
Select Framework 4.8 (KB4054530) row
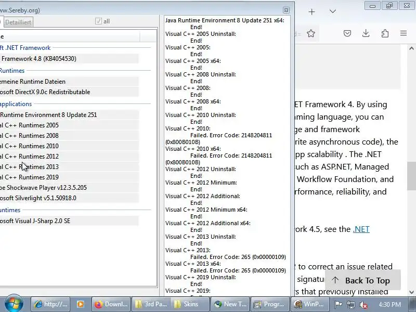(69, 59)
